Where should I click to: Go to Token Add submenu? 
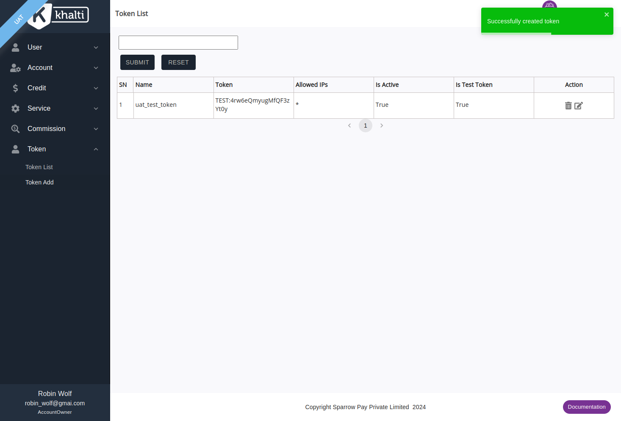point(39,182)
